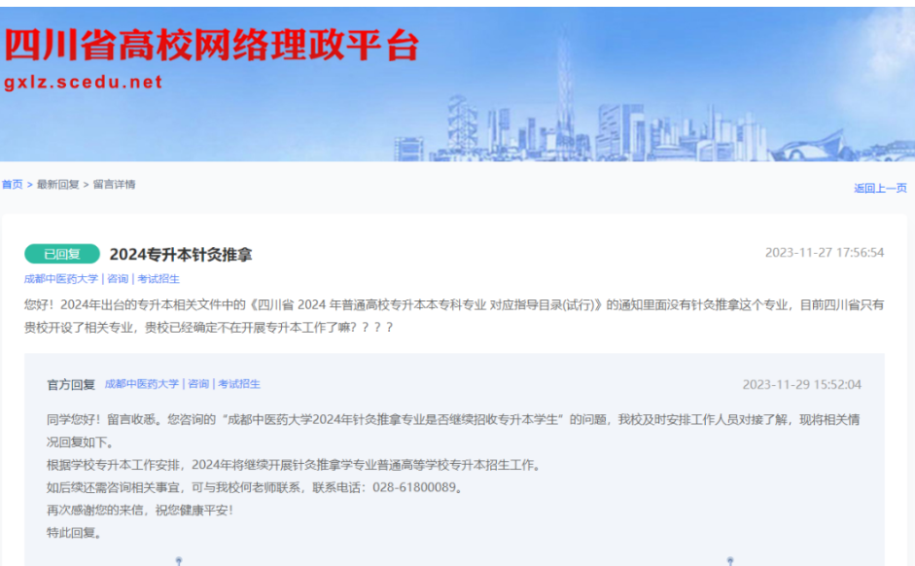915x566 pixels.
Task: Click the timestamp 2023-11-27 17:56:54
Action: click(x=825, y=253)
